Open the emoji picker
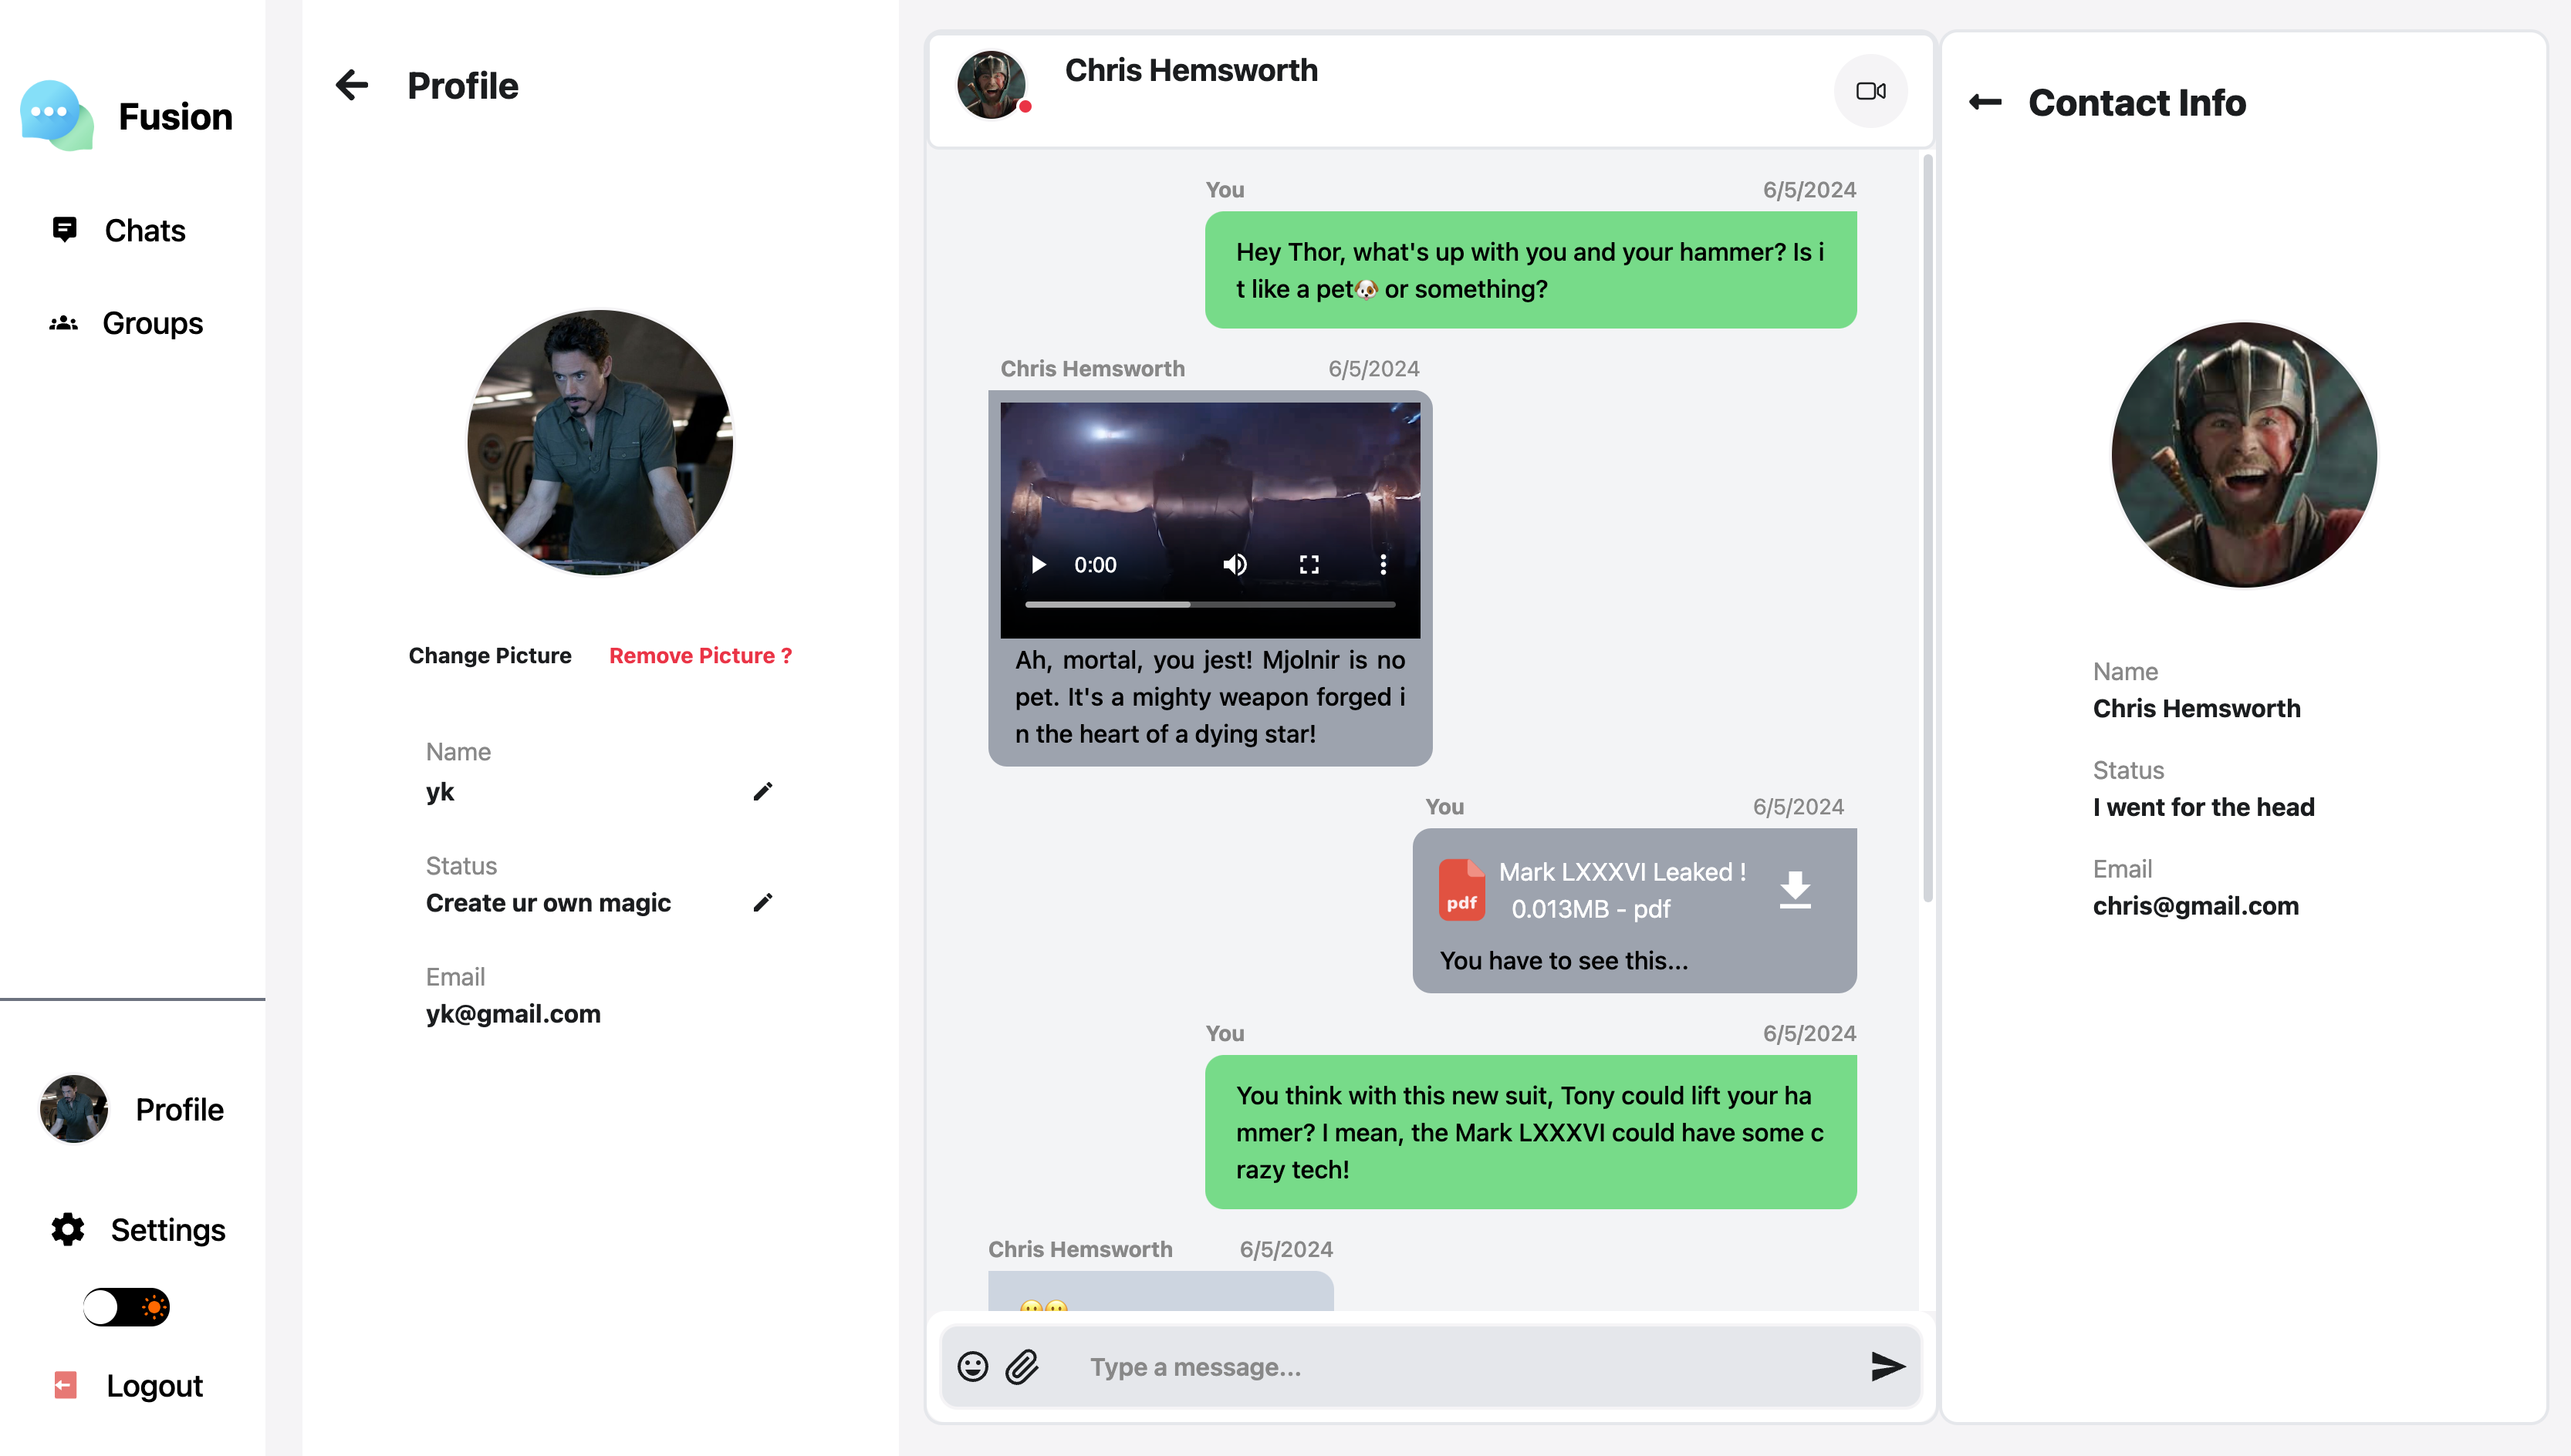The height and width of the screenshot is (1456, 2571). [x=972, y=1366]
